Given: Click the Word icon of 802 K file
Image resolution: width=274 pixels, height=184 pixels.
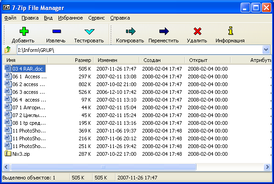Looking at the screenshot, I should [x=8, y=84].
